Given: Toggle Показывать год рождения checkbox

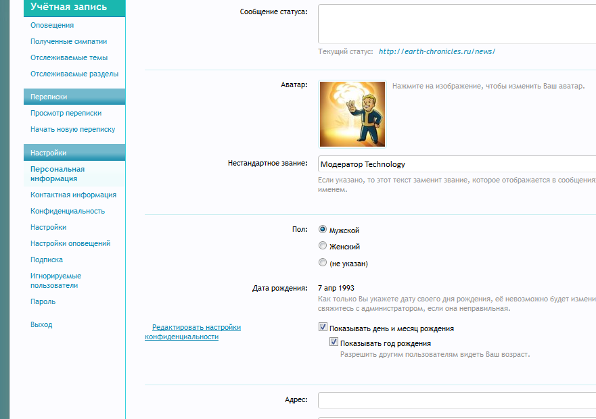Looking at the screenshot, I should (334, 342).
